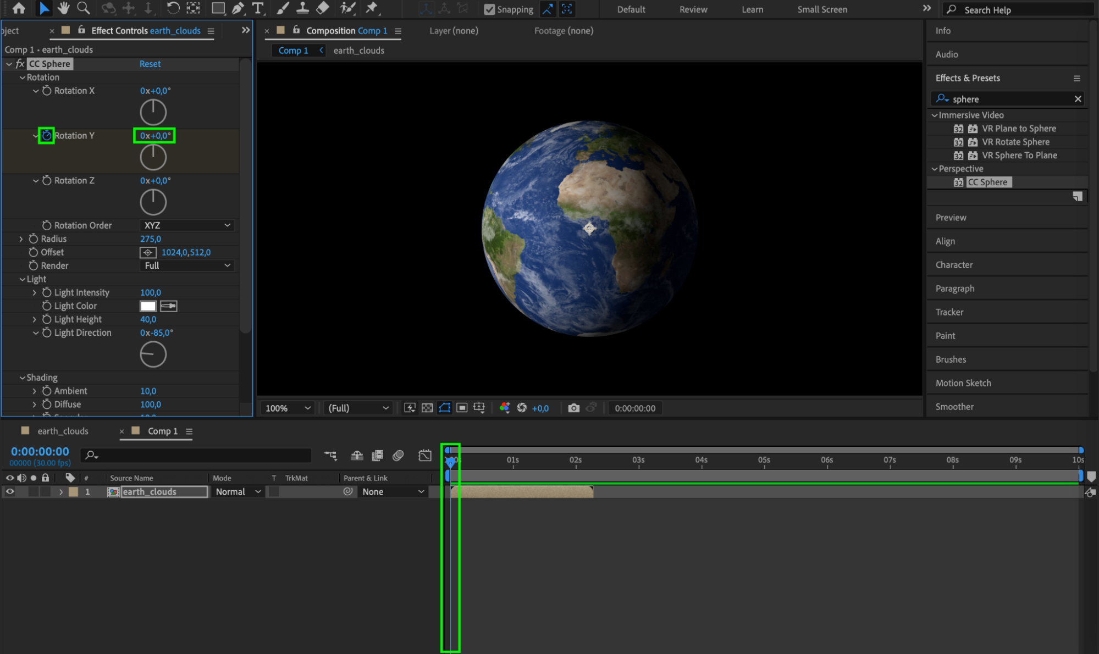Select the Type tool
The width and height of the screenshot is (1099, 654).
pyautogui.click(x=257, y=8)
